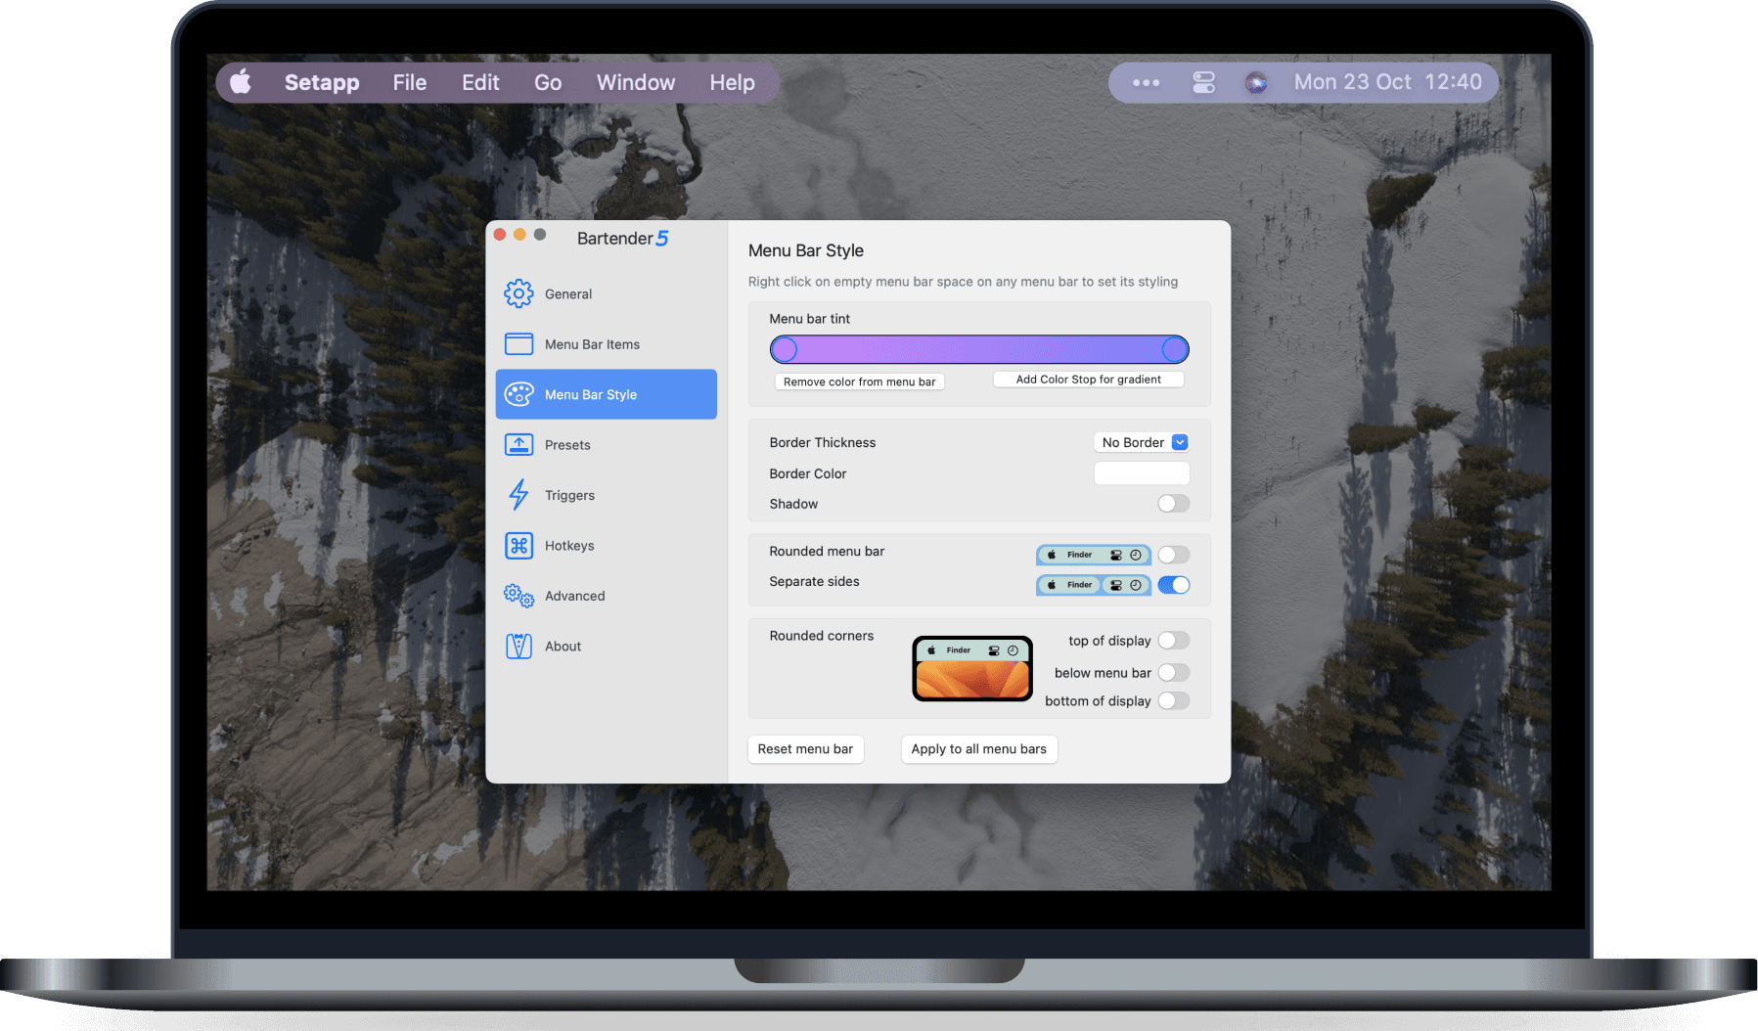Select Triggers in the sidebar
This screenshot has height=1031, width=1758.
(607, 495)
